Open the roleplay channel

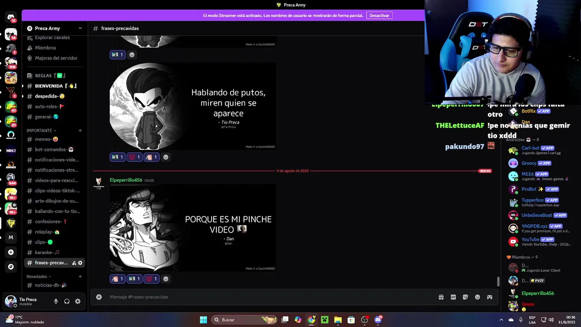click(55, 232)
